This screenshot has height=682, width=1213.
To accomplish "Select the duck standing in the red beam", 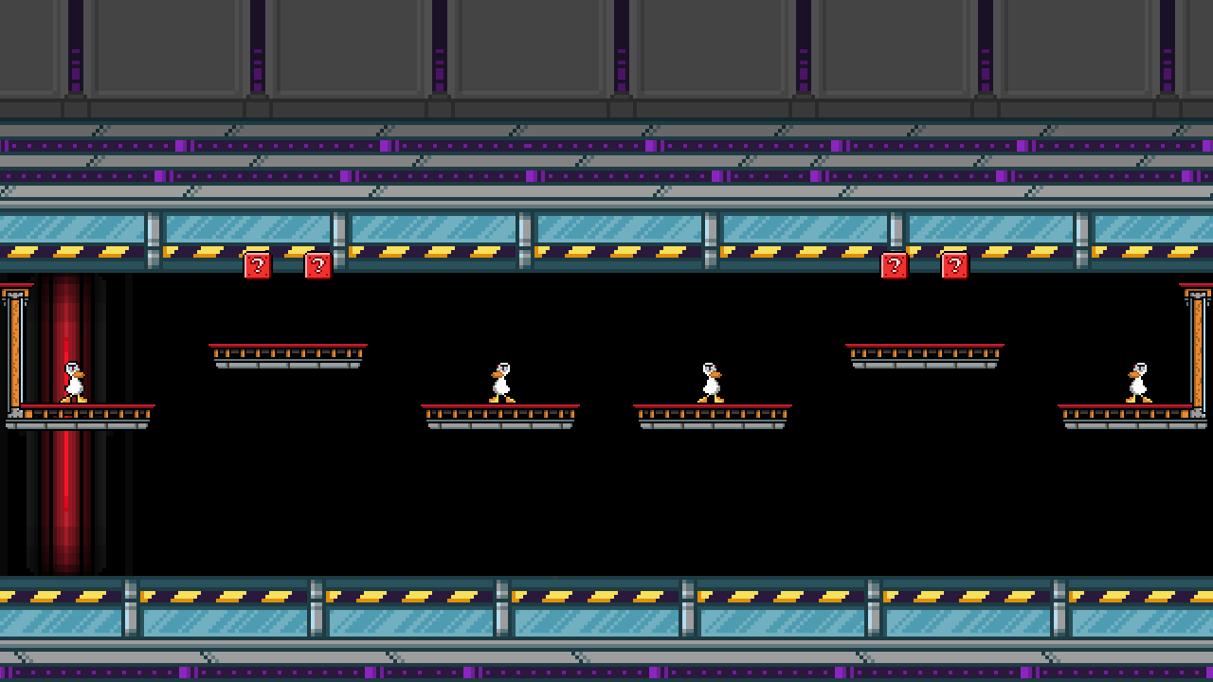I will tap(74, 383).
